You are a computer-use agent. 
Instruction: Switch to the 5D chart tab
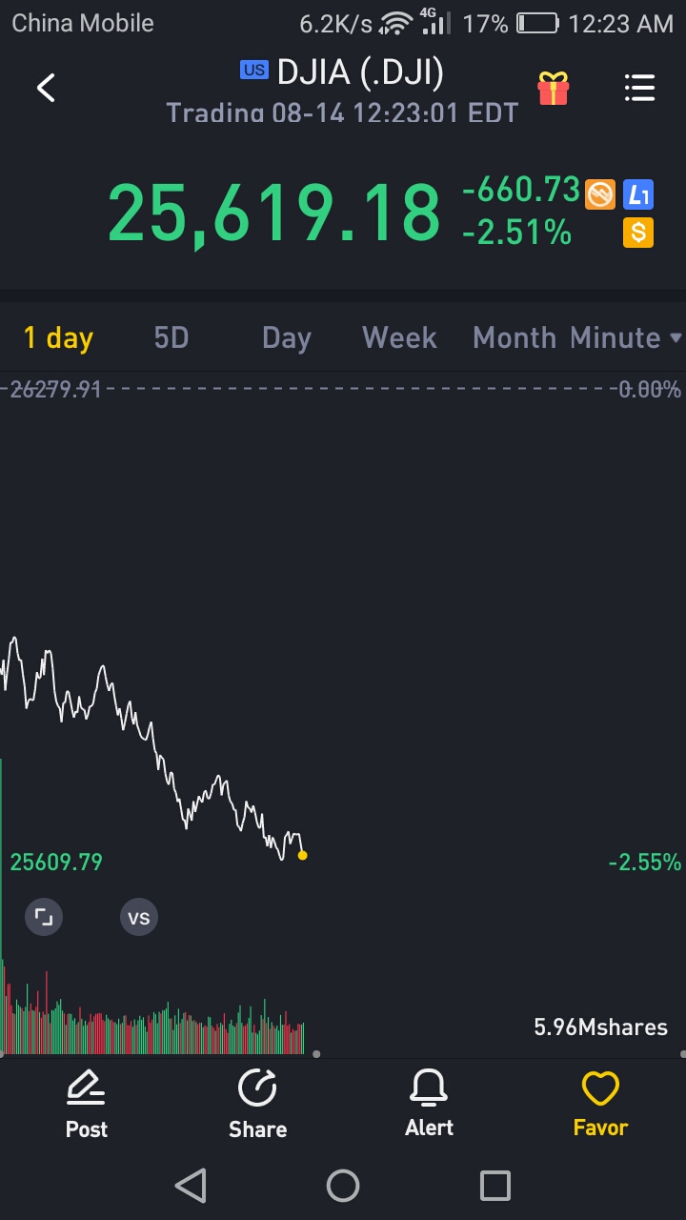coord(171,338)
